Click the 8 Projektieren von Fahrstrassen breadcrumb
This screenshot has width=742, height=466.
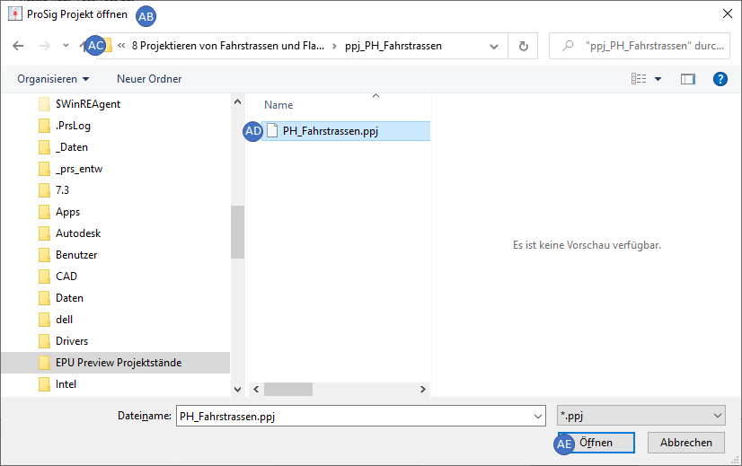228,46
